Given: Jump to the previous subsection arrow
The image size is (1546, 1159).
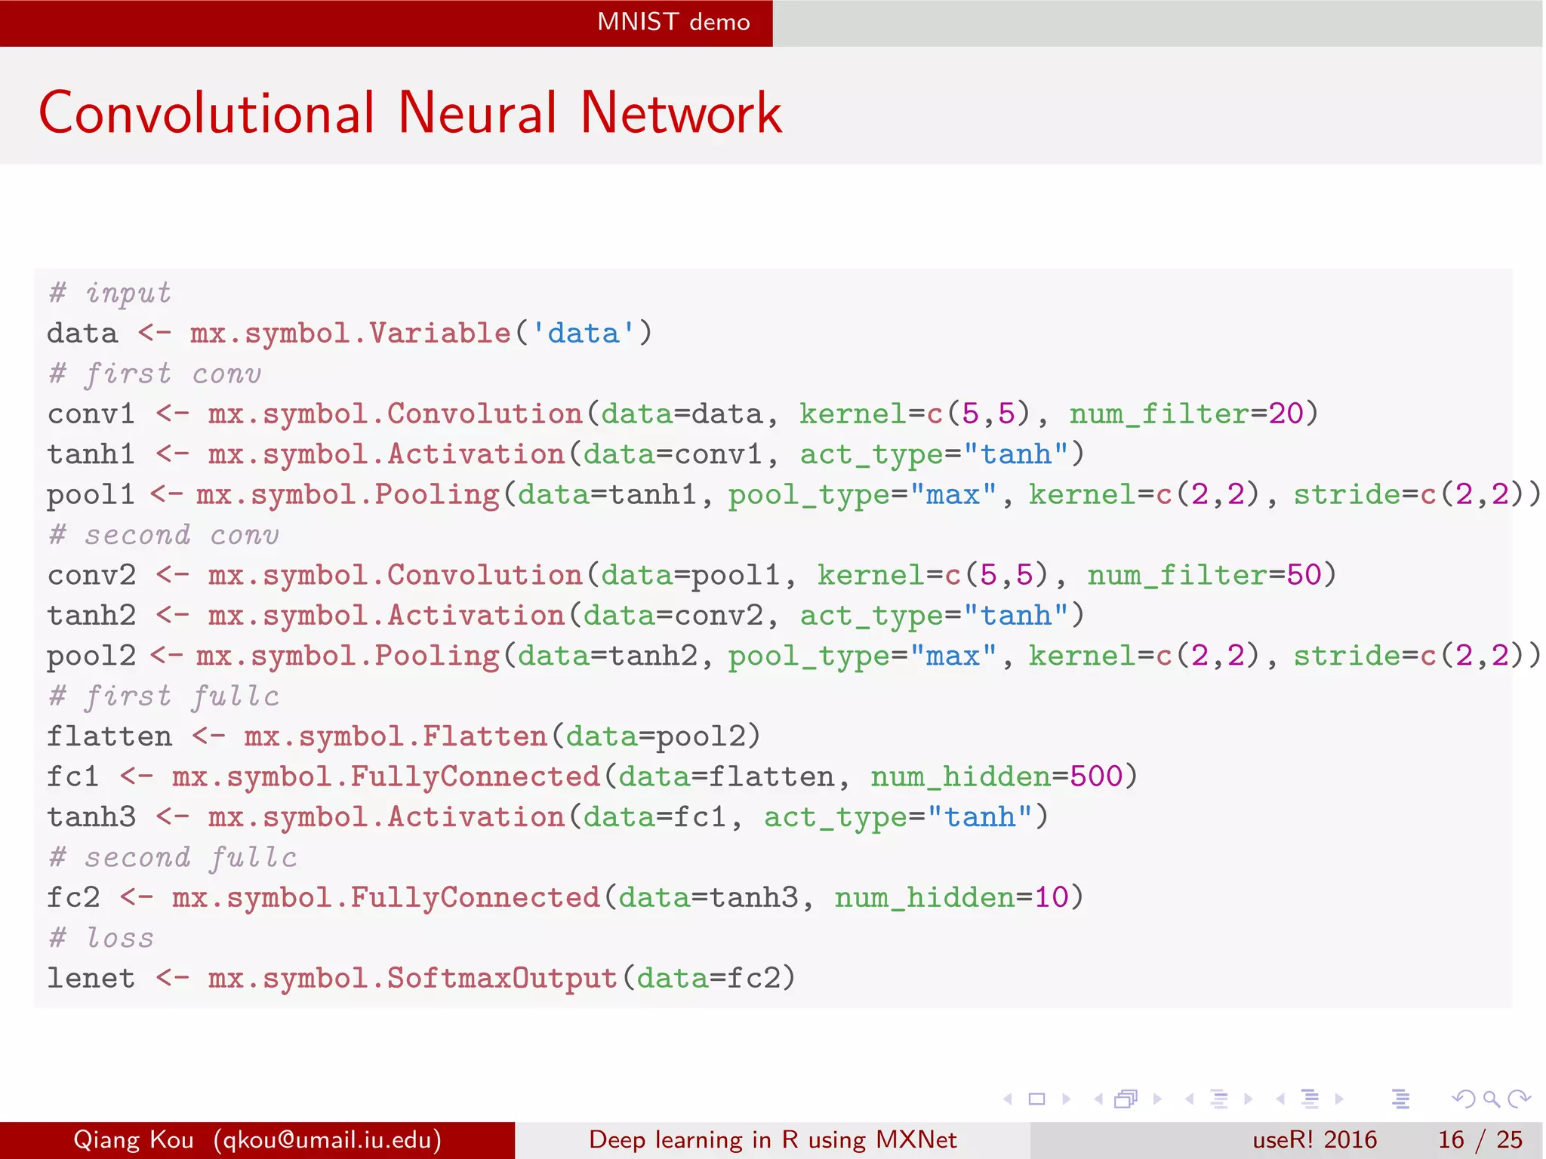Looking at the screenshot, I should [x=1189, y=1099].
